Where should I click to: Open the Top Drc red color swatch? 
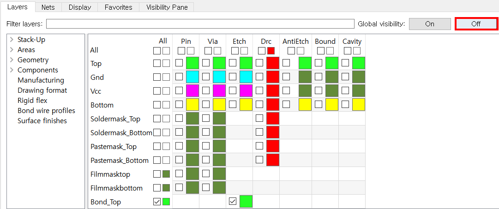point(273,63)
